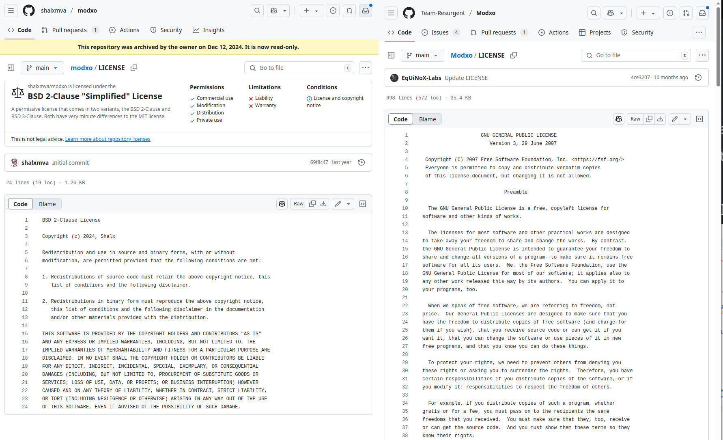Open Pull requests tab in shalxmva/modxo
Viewport: 723px width, 440px height.
pyautogui.click(x=70, y=30)
